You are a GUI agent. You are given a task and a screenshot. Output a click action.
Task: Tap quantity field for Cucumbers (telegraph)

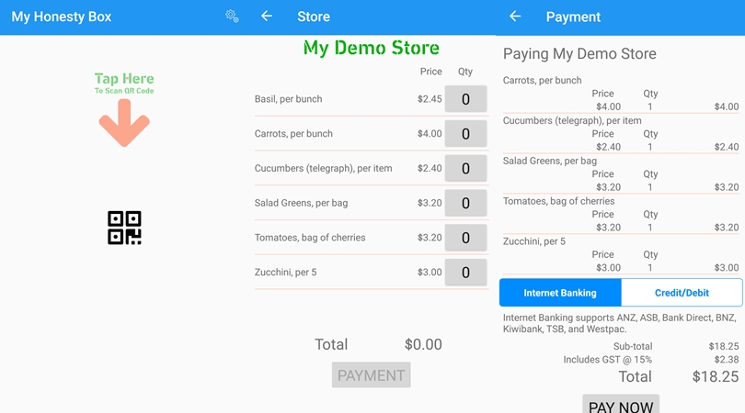(x=465, y=169)
